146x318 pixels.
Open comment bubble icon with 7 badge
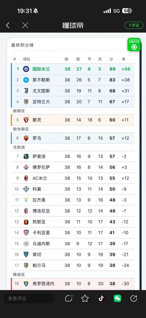coord(69,298)
